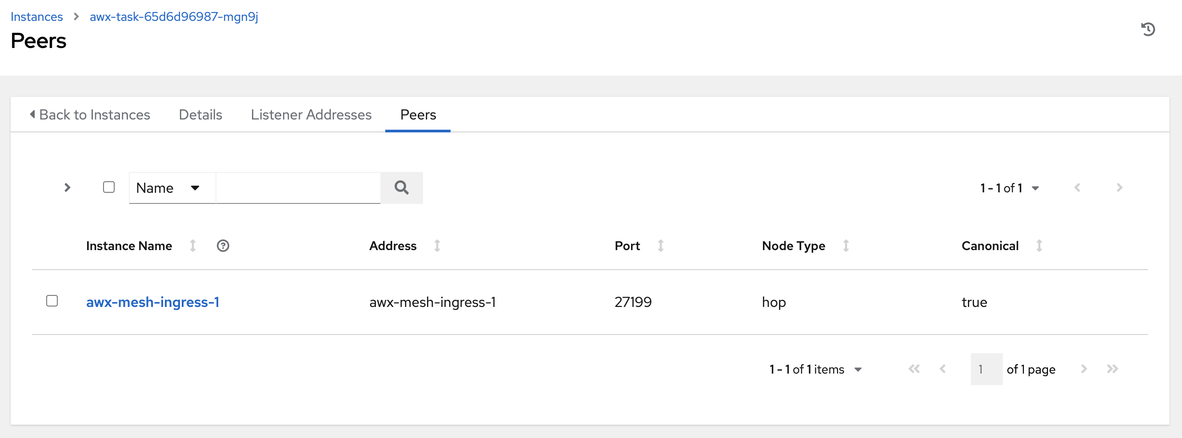This screenshot has width=1182, height=438.
Task: Open the awx-mesh-ingress-1 instance link
Action: point(152,302)
